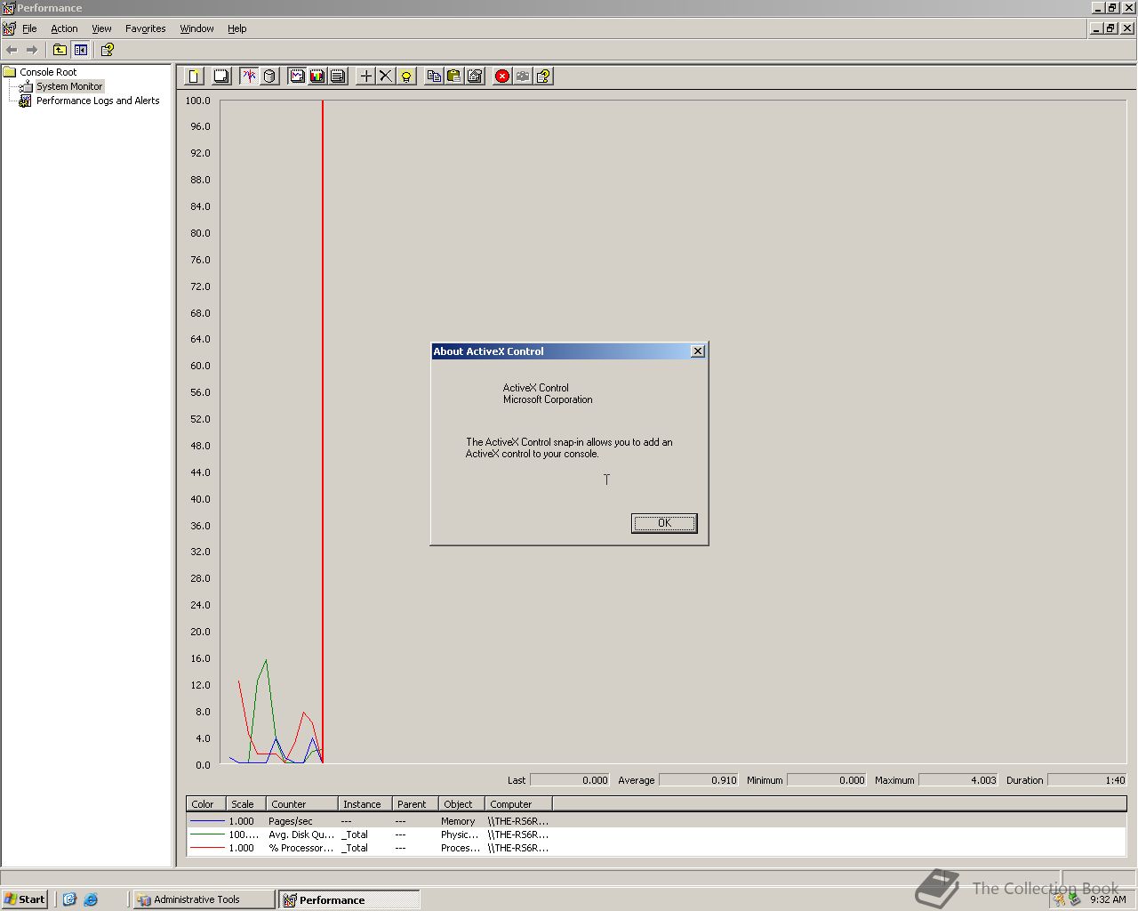Click the MMC toolbar Help icon
The width and height of the screenshot is (1138, 911).
coord(107,50)
